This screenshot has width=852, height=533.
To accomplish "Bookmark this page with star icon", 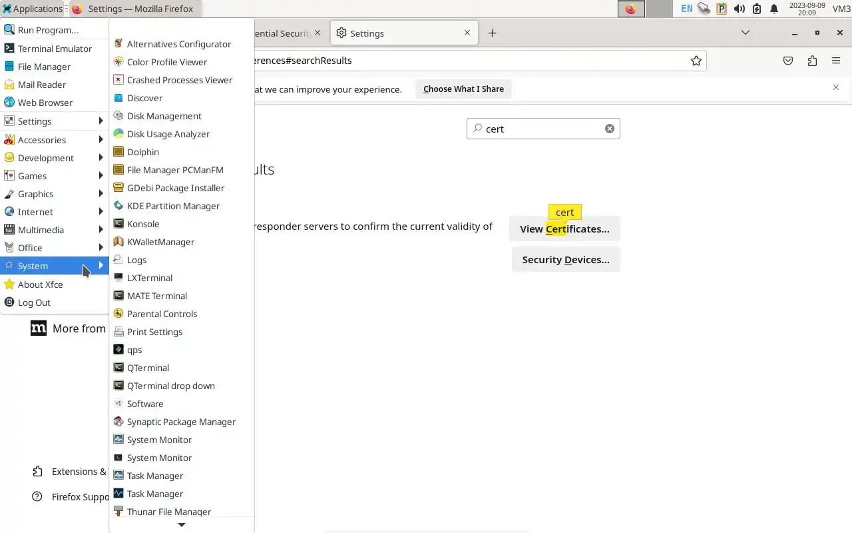I will pos(696,61).
